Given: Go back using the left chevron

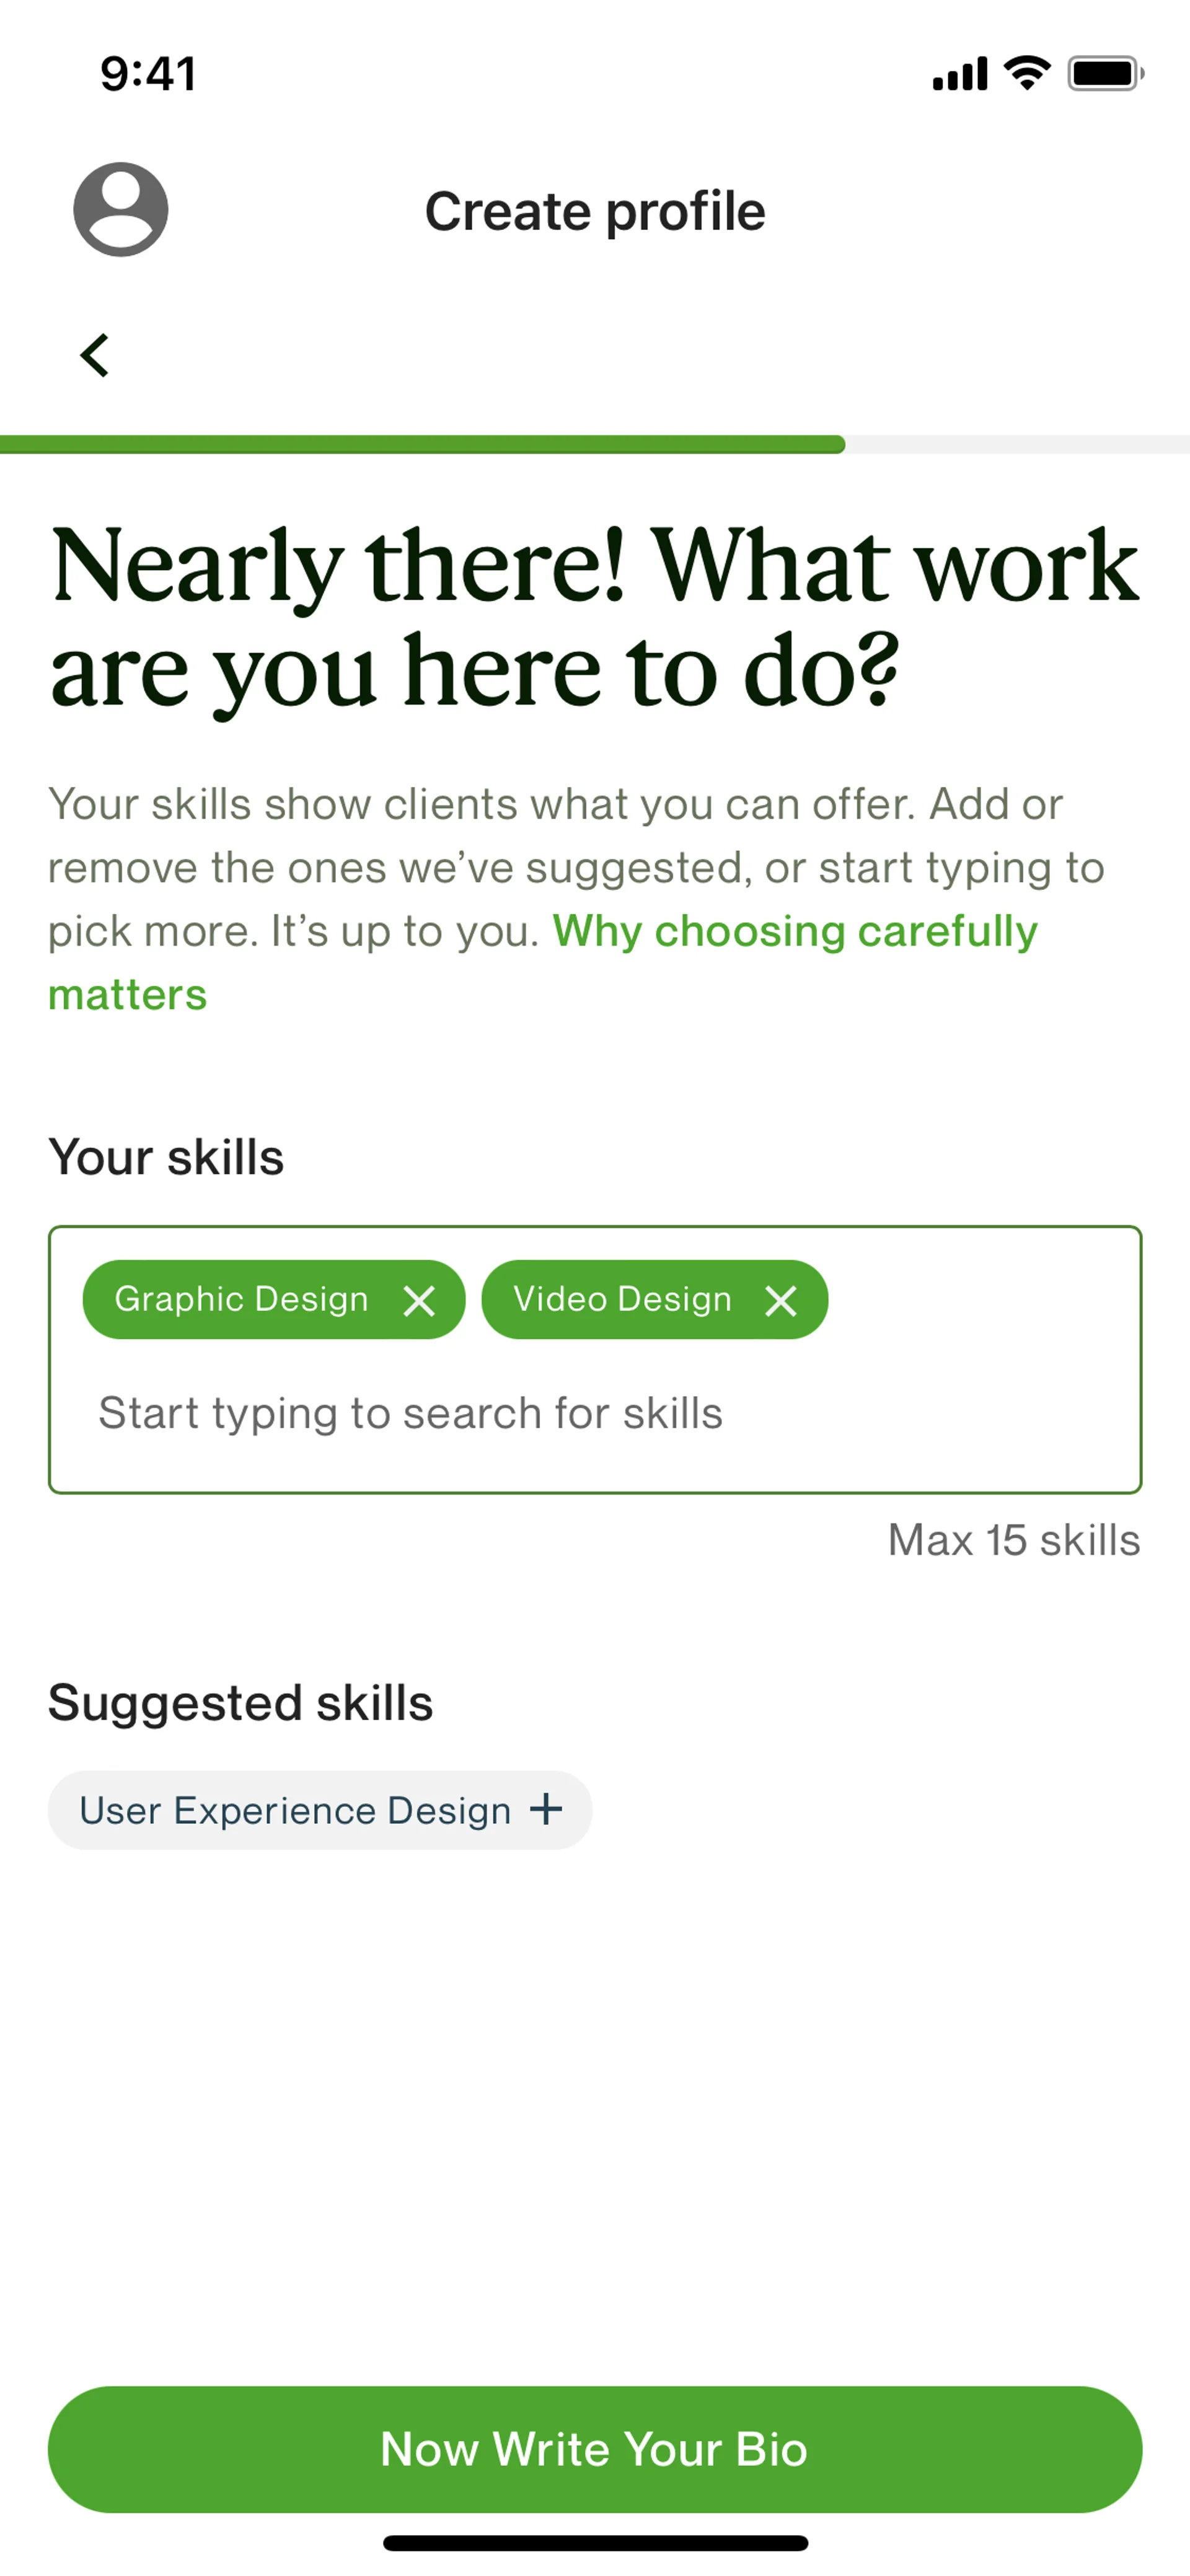Looking at the screenshot, I should pos(95,355).
